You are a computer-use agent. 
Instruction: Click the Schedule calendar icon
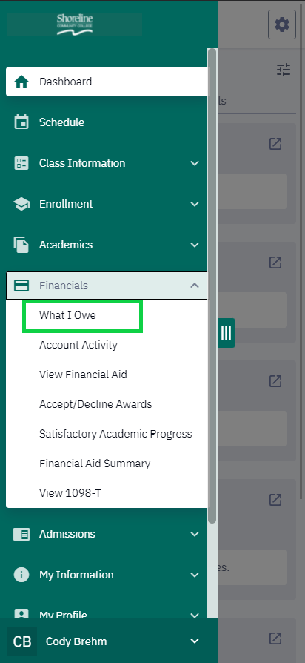[x=21, y=122]
